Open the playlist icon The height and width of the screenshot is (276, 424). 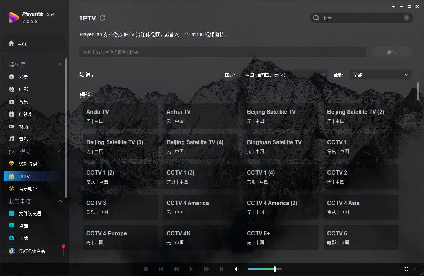pos(416,269)
